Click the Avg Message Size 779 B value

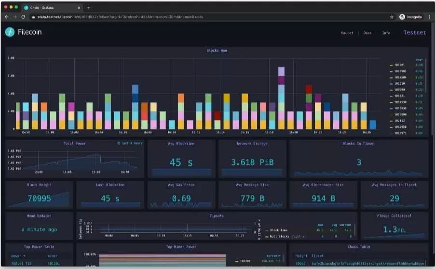[252, 198]
